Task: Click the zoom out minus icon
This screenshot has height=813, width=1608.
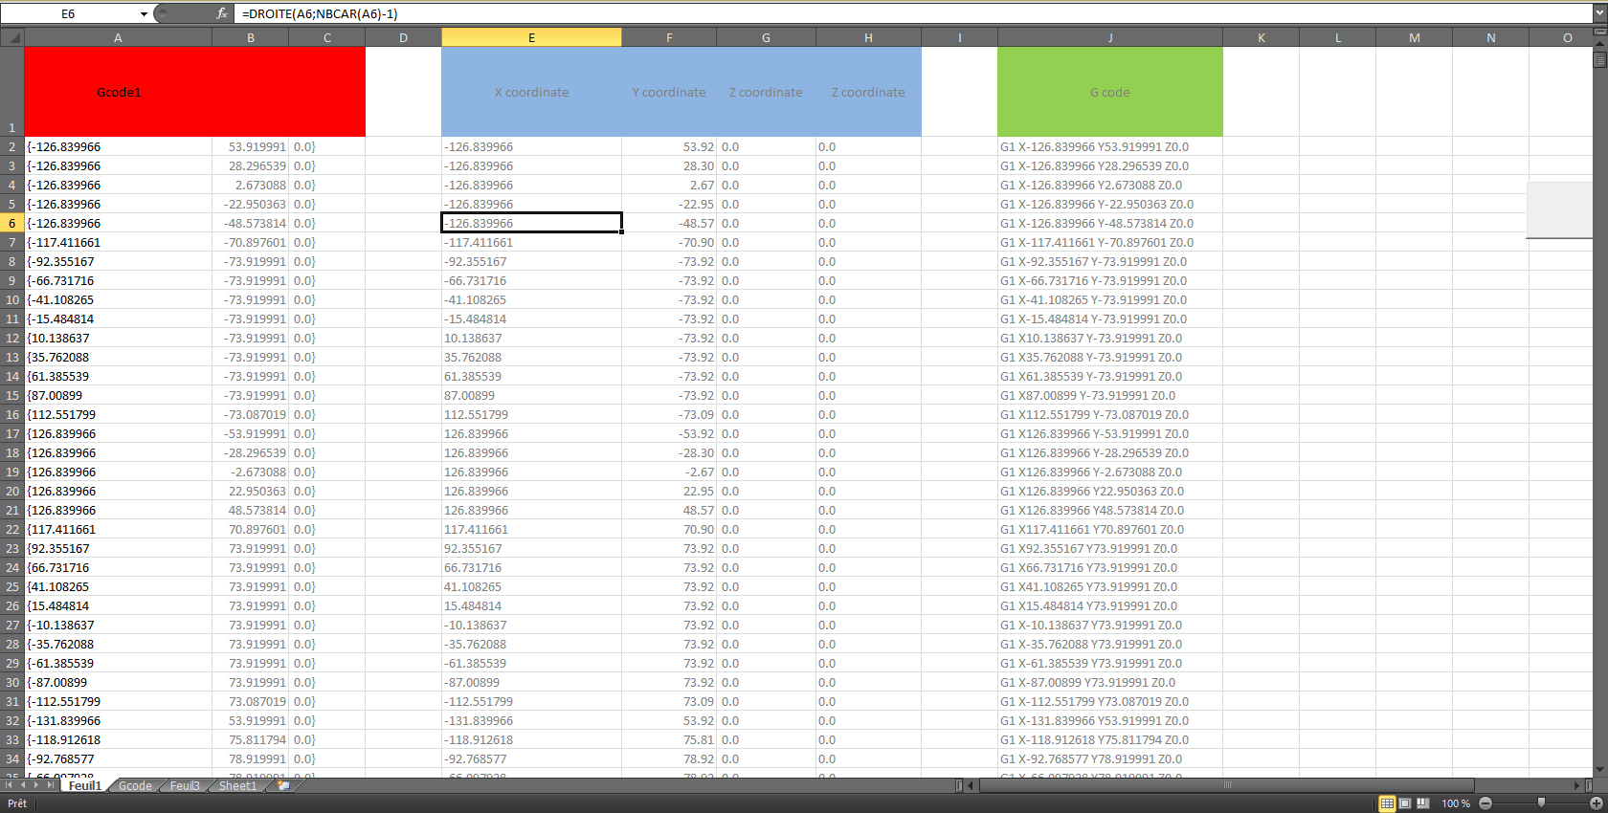Action: point(1485,803)
